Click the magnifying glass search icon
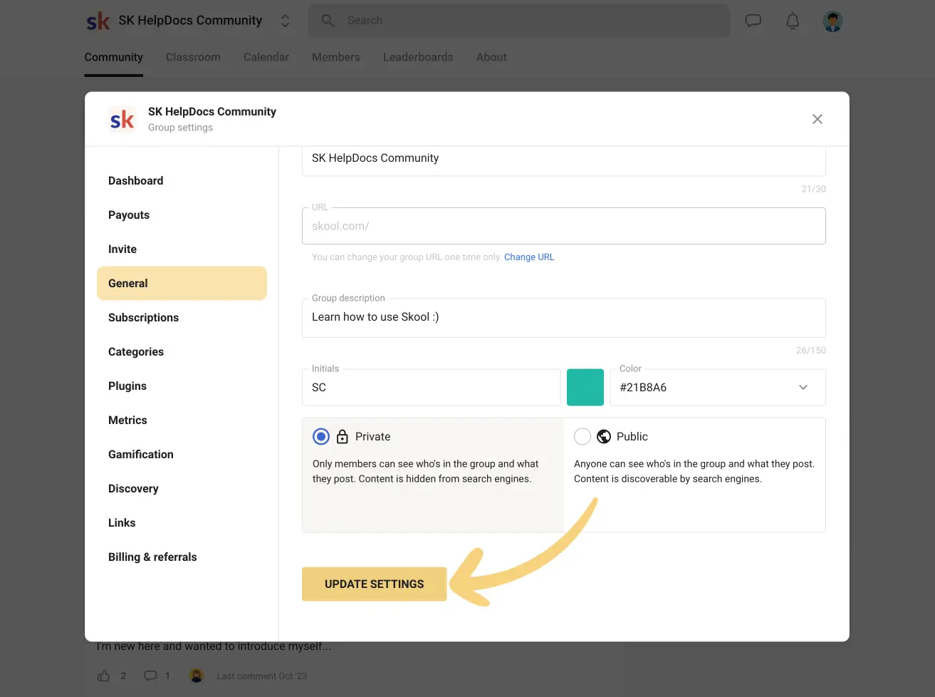The width and height of the screenshot is (935, 697). point(328,21)
